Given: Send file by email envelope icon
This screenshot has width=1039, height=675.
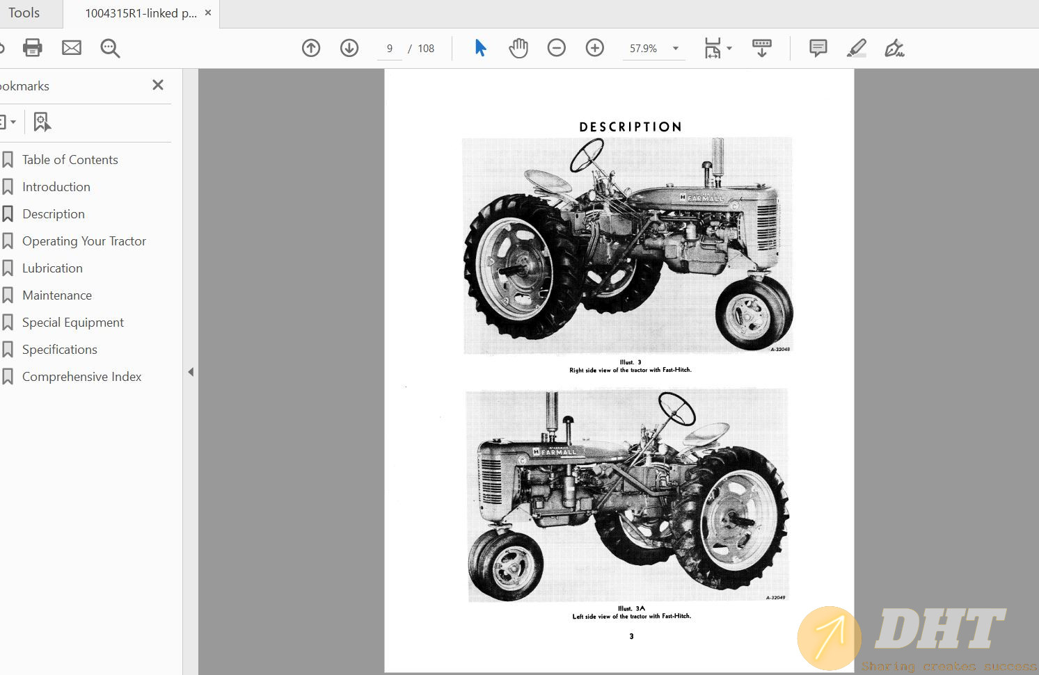Looking at the screenshot, I should pyautogui.click(x=72, y=48).
